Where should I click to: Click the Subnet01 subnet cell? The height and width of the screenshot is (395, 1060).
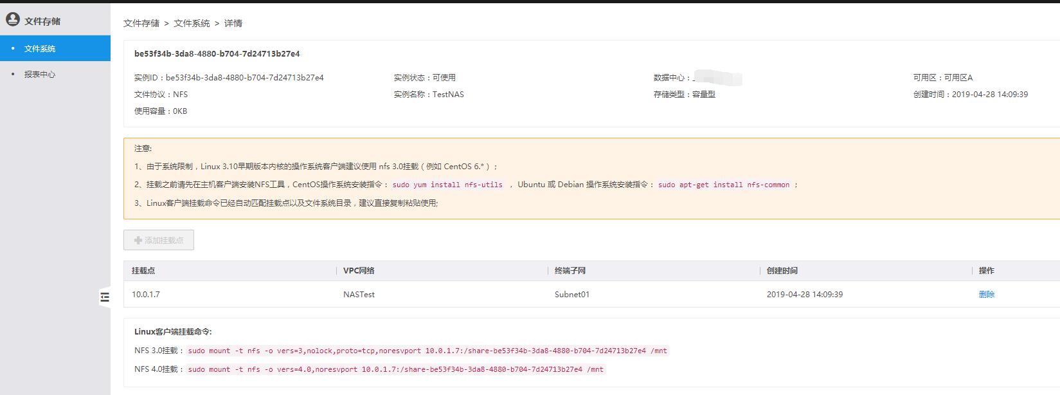coord(572,294)
